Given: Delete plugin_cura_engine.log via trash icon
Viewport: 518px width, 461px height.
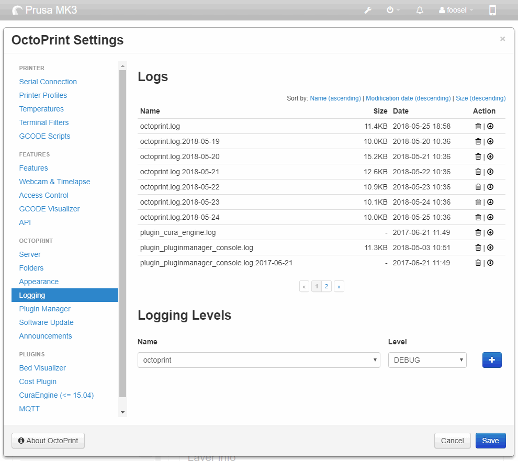Looking at the screenshot, I should coord(478,233).
